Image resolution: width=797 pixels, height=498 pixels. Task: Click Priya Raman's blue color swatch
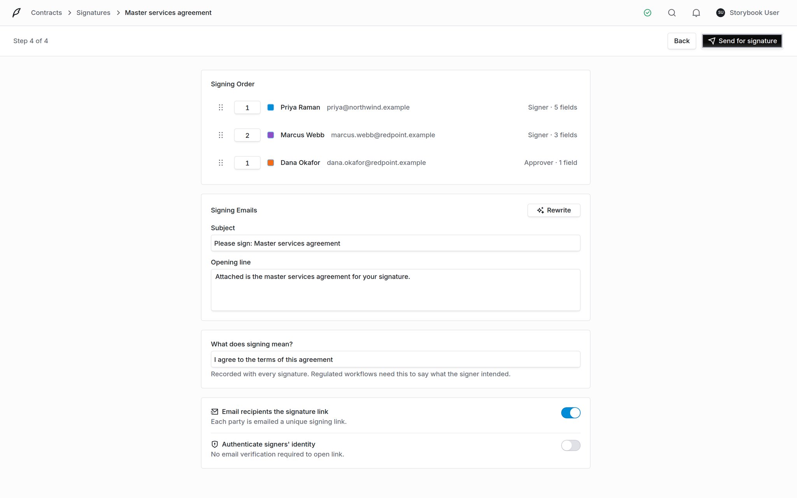pos(270,107)
